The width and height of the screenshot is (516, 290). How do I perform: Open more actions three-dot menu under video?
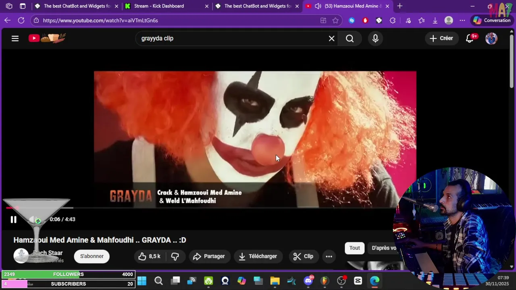(329, 256)
